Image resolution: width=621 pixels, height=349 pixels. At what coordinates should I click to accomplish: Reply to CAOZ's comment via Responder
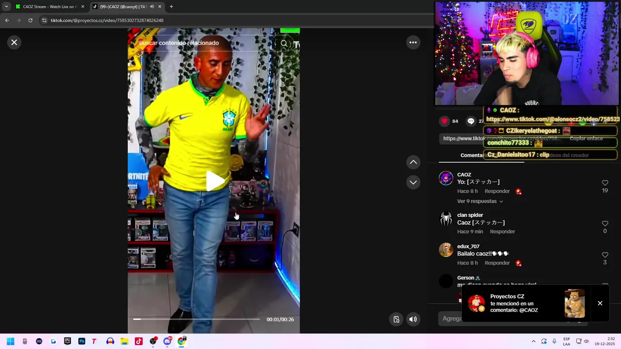tap(497, 191)
